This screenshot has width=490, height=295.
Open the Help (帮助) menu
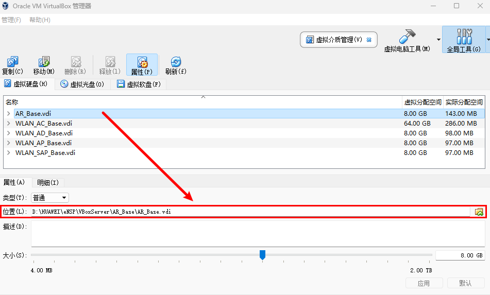point(40,20)
